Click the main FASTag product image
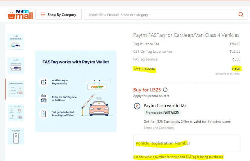This screenshot has width=250, height=161. click(76, 91)
